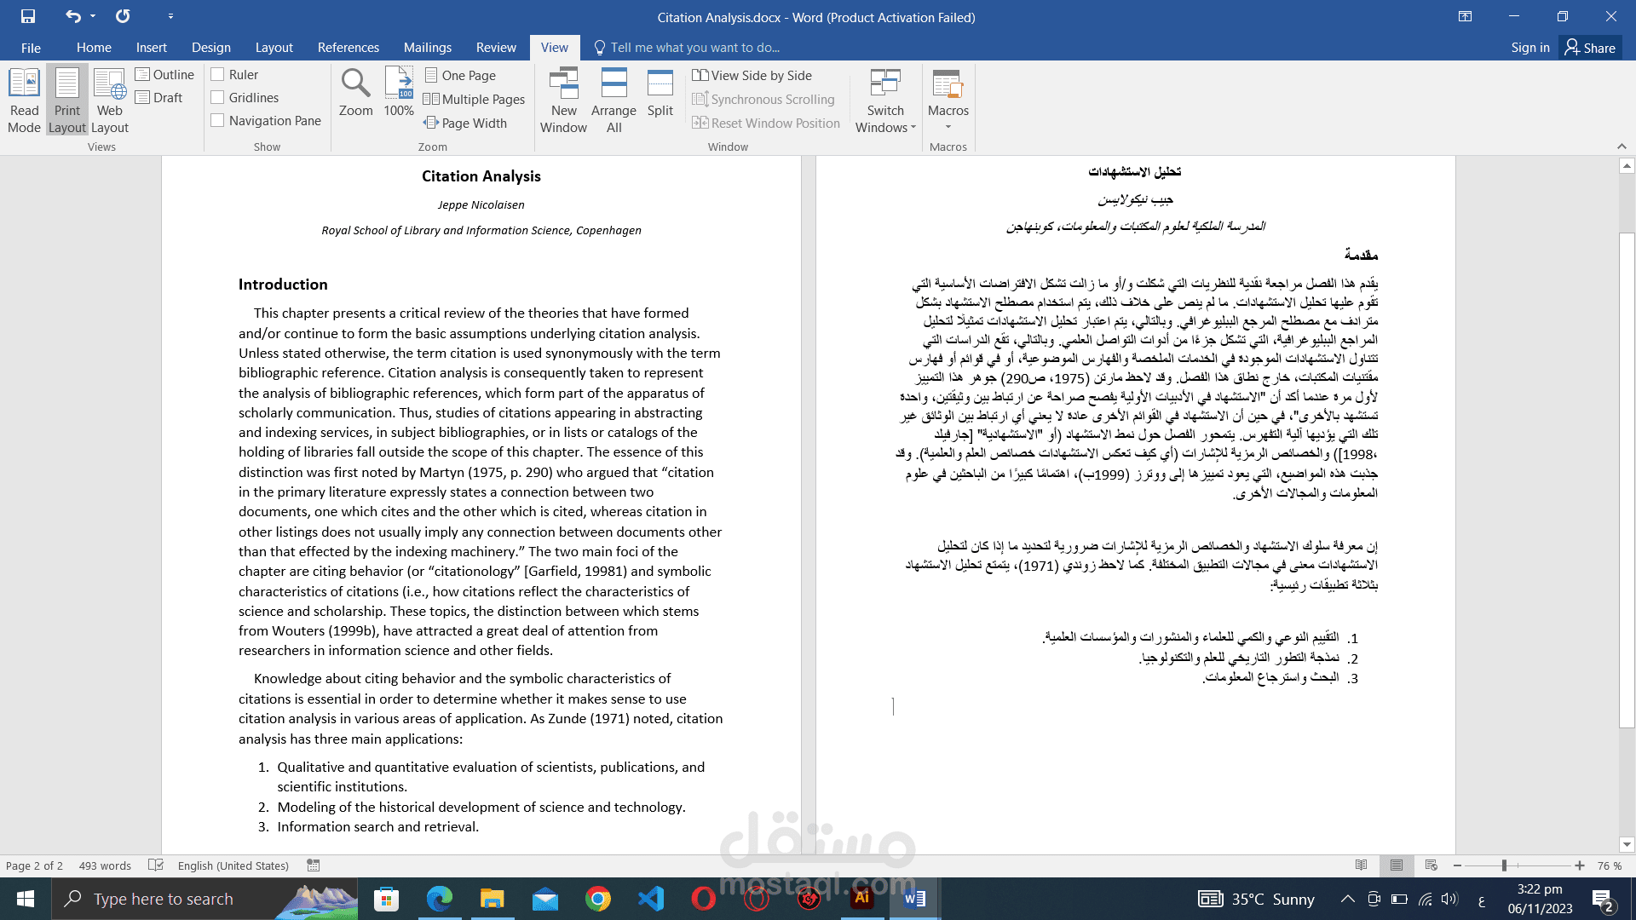Screen dimensions: 1636x920
Task: Open the File menu
Action: 31,48
